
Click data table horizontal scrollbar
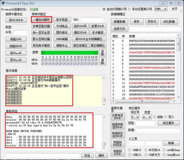[x=144, y=101]
